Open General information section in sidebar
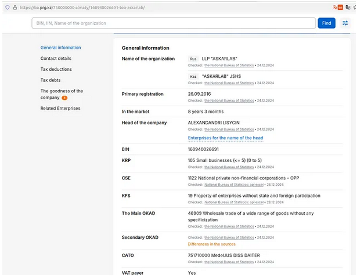The image size is (357, 277). 60,48
